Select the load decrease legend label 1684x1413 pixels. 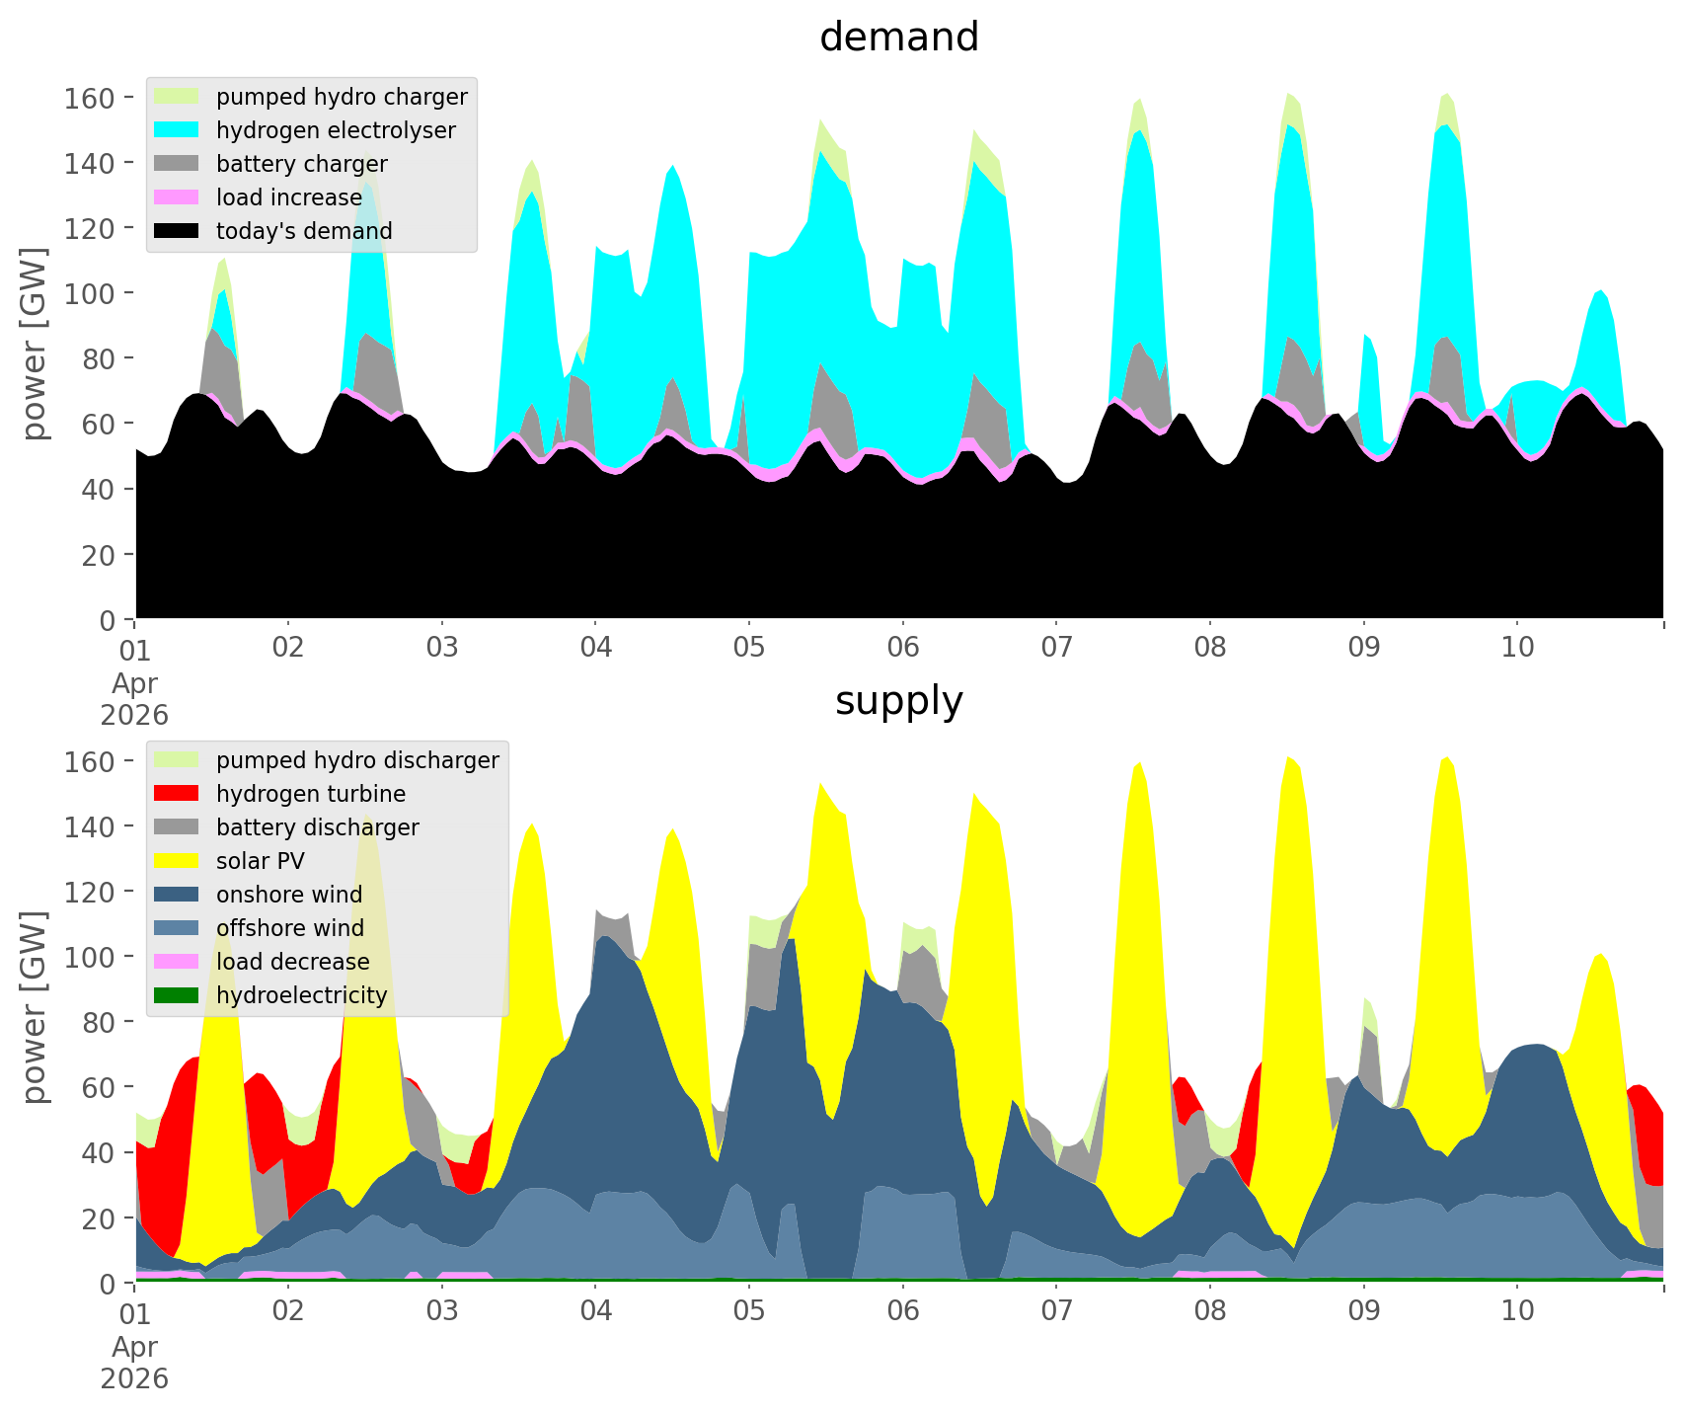point(292,962)
